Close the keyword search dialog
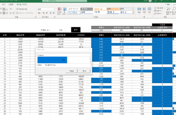The image size is (176, 115). point(90,50)
